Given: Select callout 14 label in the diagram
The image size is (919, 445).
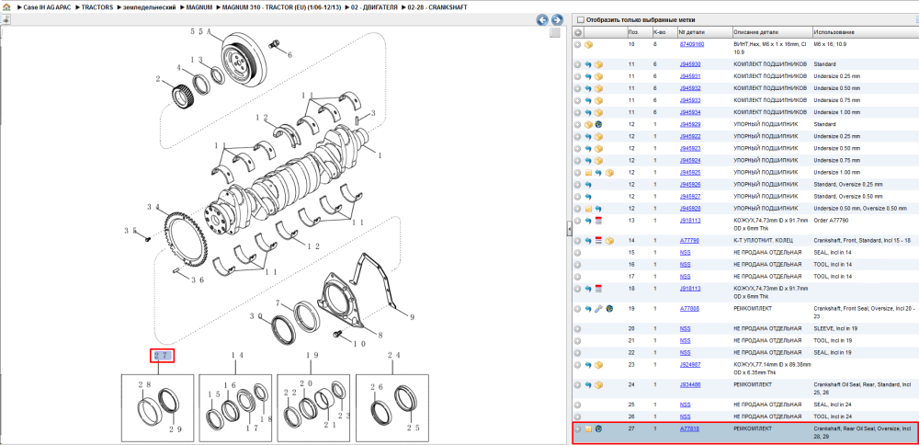Looking at the screenshot, I should click(237, 355).
